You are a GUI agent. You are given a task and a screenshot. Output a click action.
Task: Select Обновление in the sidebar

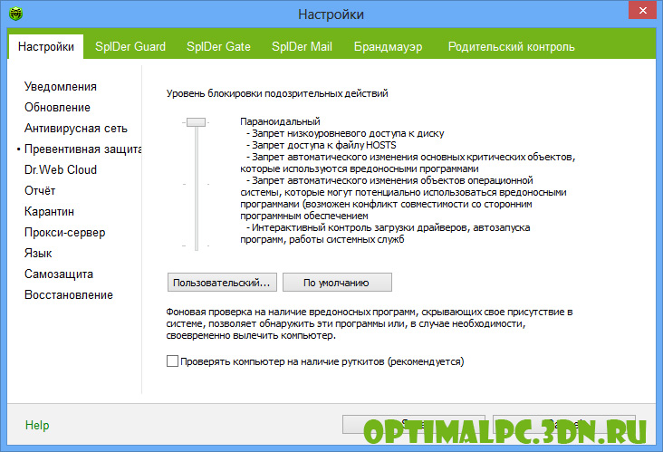click(57, 108)
